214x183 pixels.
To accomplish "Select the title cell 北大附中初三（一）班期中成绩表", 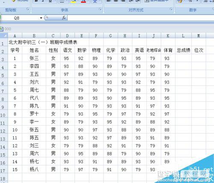I will 43,42.
